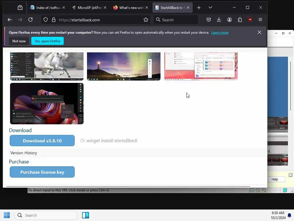Click the Firefox toolbar Search field

click(x=176, y=20)
